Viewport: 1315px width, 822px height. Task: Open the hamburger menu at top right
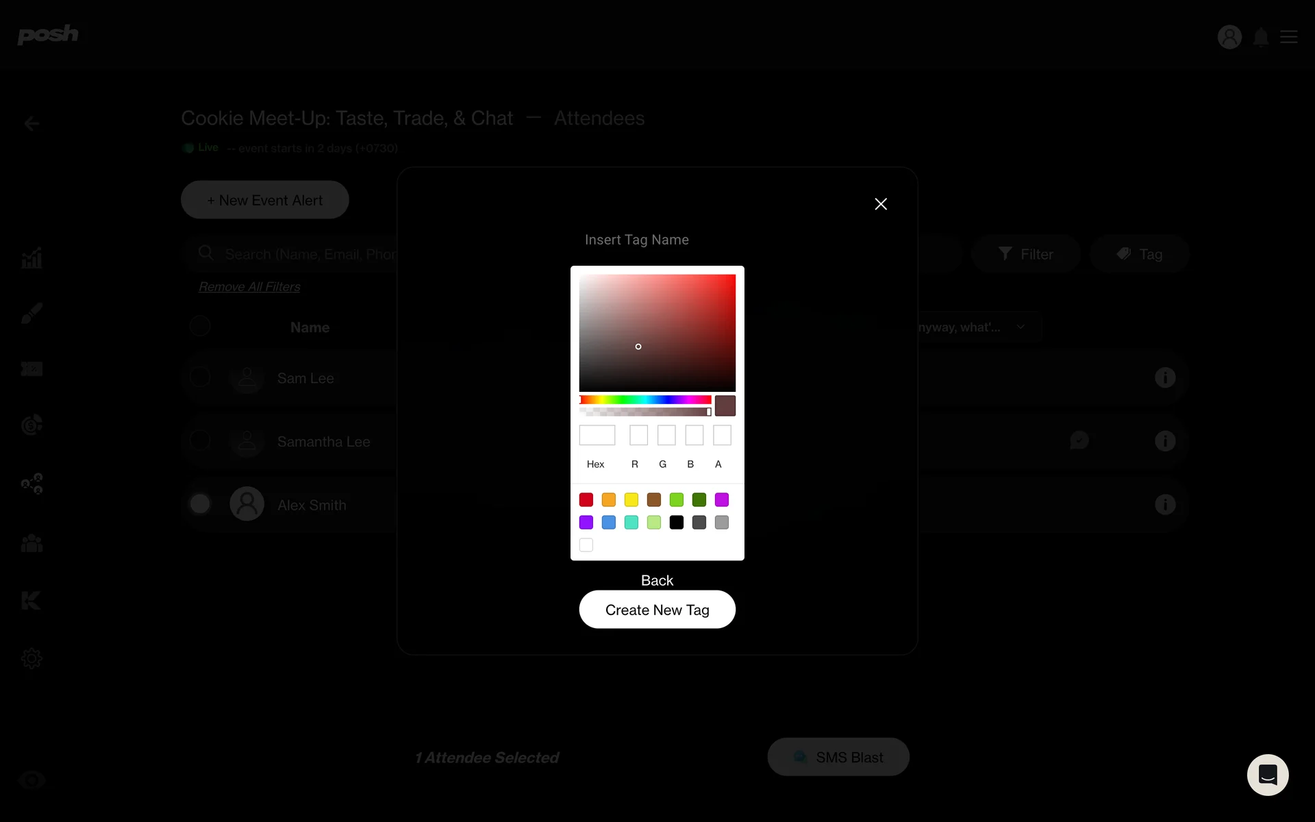pyautogui.click(x=1289, y=37)
